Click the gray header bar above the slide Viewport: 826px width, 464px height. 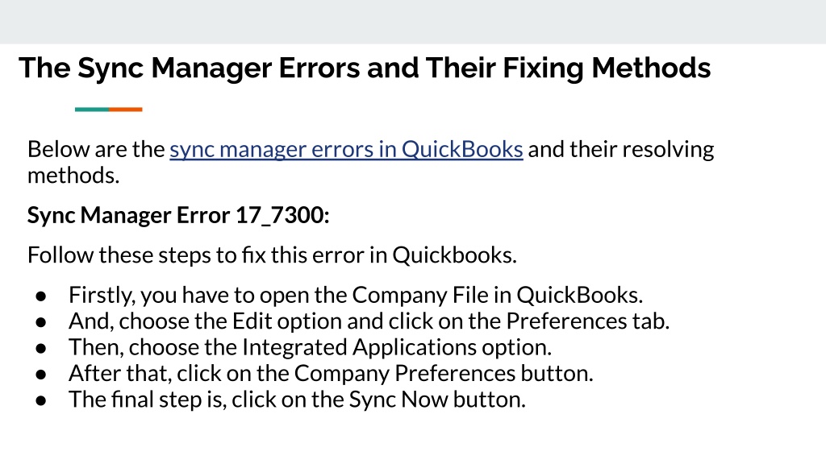tap(413, 22)
